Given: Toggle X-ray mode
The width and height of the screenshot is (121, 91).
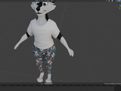Looking at the screenshot, I should (115, 1).
